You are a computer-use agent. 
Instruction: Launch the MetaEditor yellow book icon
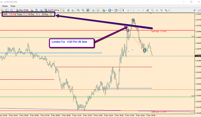(x=32, y=10)
